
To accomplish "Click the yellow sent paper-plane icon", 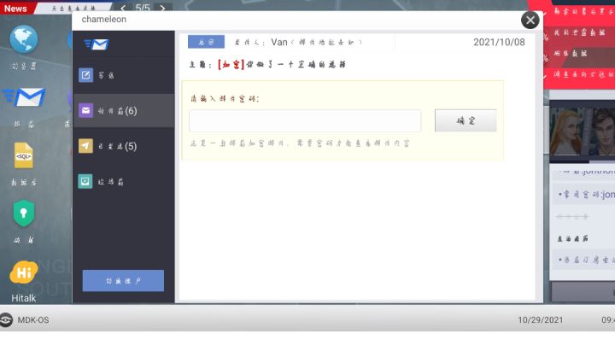I will (x=85, y=146).
